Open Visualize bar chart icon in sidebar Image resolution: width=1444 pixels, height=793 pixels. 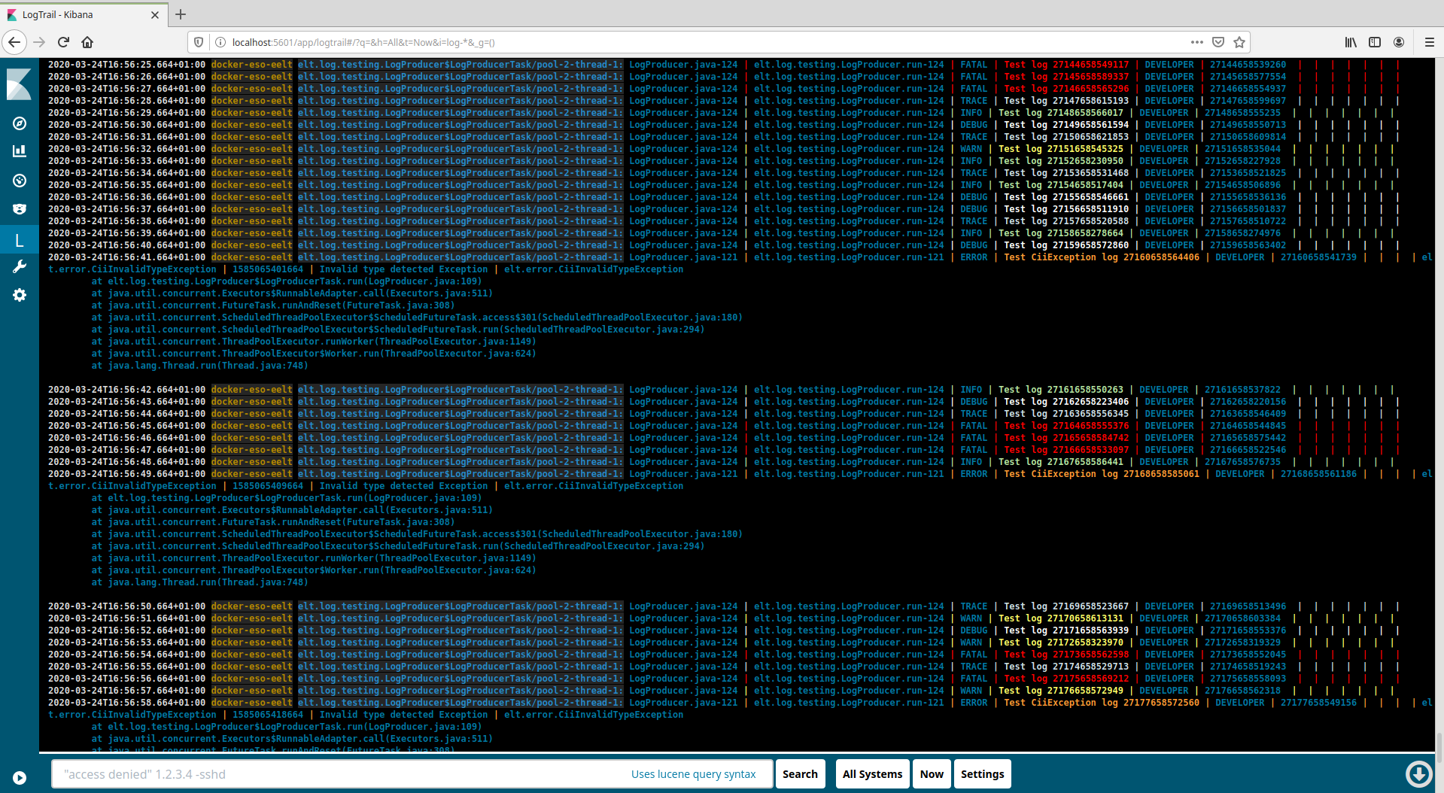[20, 151]
